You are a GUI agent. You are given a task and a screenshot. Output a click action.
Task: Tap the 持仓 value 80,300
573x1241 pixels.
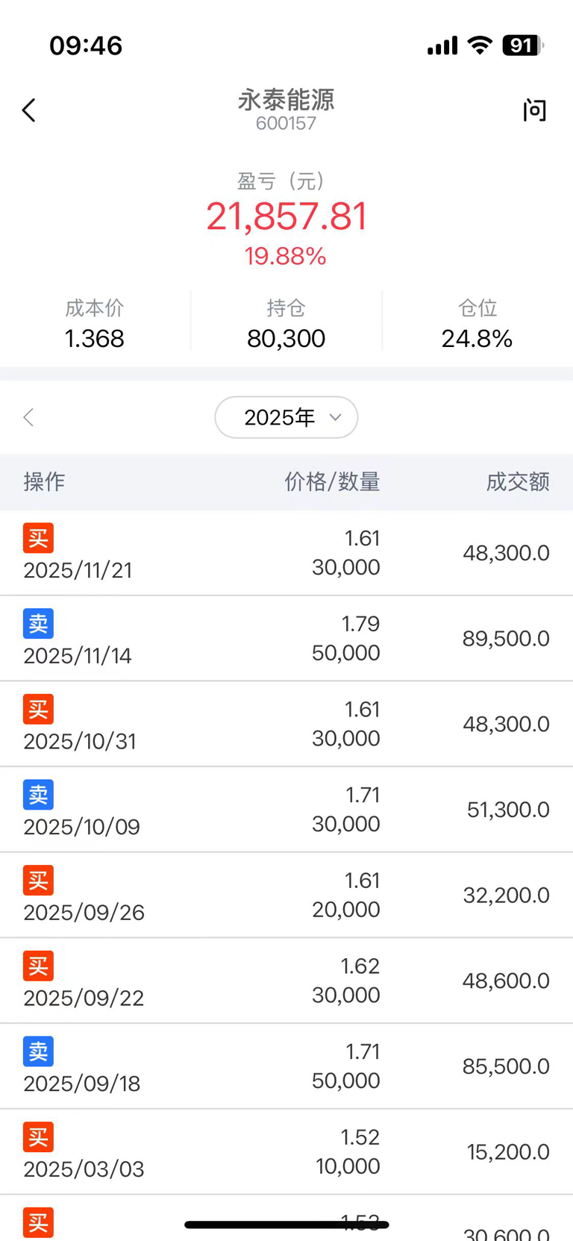[286, 339]
